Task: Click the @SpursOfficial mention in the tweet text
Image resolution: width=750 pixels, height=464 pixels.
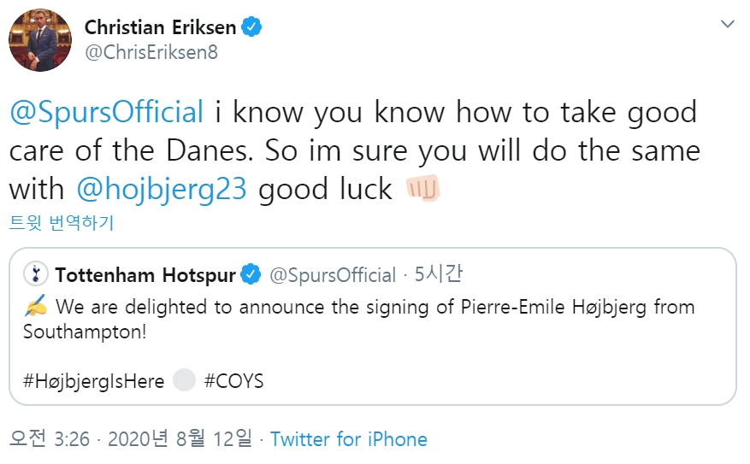Action: 107,112
